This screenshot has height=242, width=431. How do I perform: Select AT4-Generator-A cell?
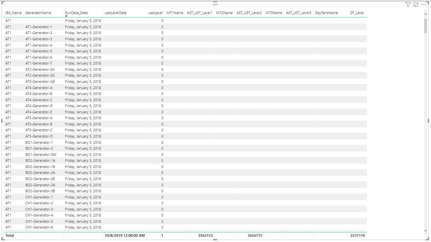39,88
